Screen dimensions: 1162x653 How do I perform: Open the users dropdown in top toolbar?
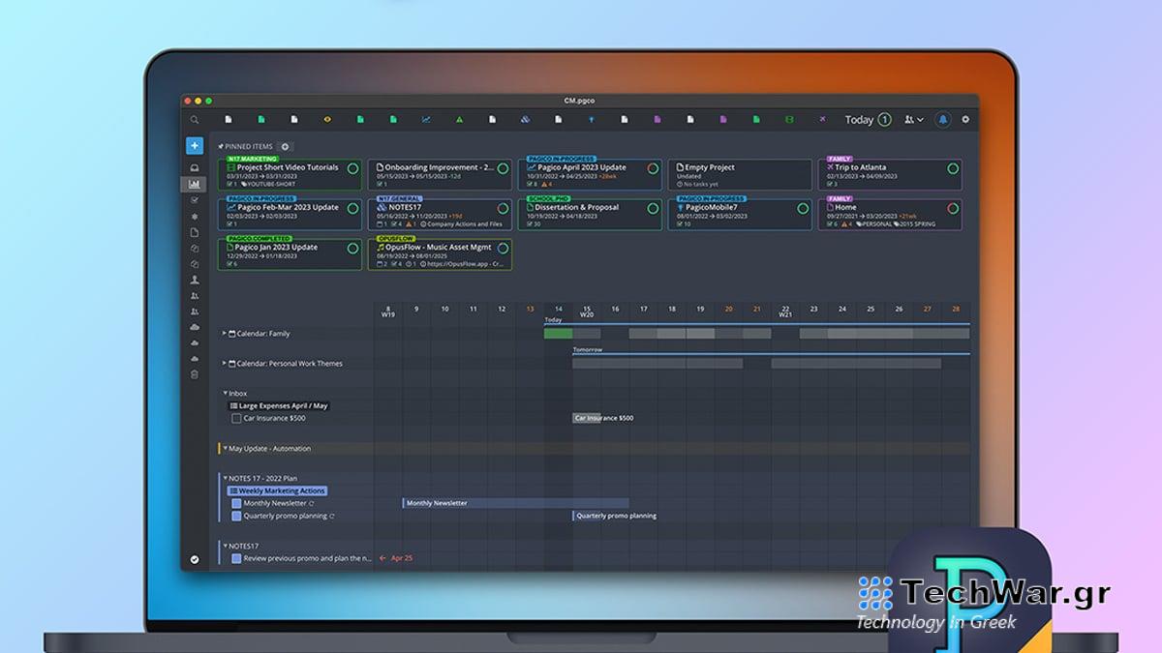point(913,120)
